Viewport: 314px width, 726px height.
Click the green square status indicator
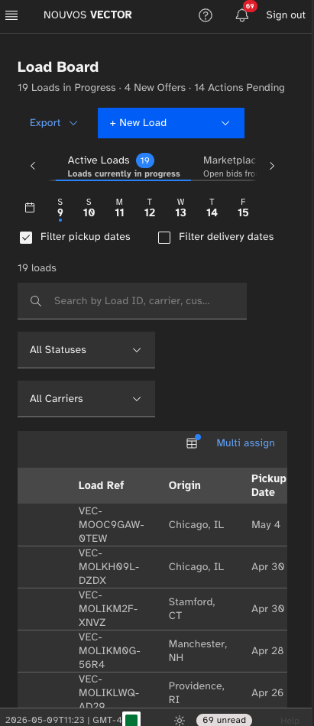coord(131,720)
